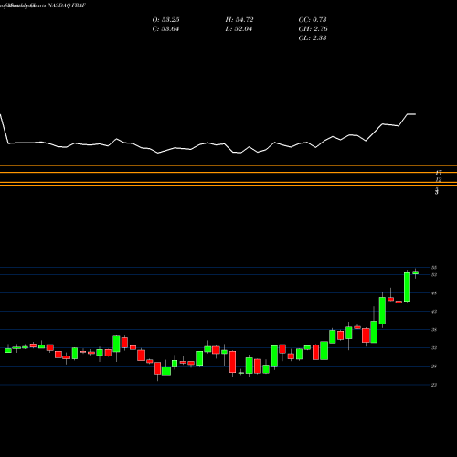
Task: Select the tall green candle rising from 46 to 53
Action: 407,287
